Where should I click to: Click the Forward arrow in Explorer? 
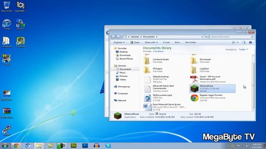(118, 37)
